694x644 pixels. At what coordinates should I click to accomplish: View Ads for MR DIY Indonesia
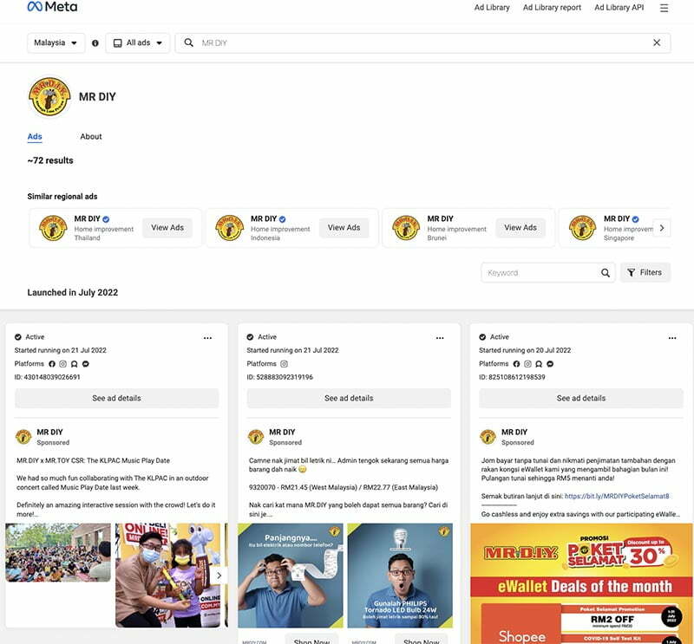[344, 228]
